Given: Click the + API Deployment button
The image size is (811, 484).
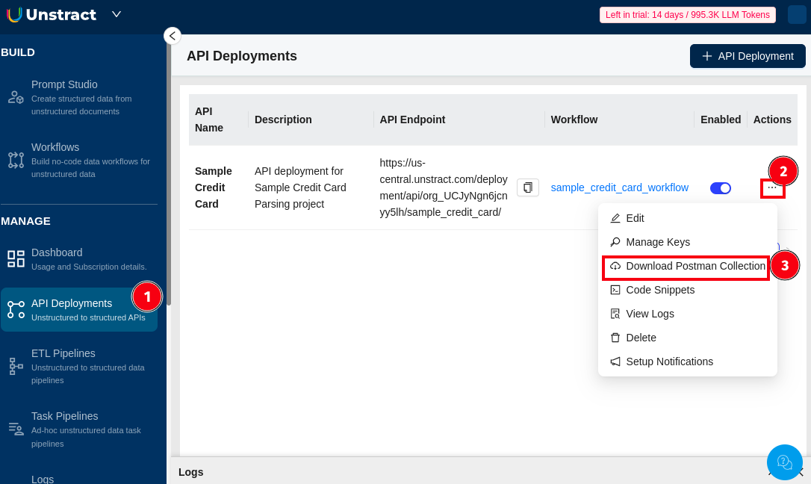Looking at the screenshot, I should click(748, 56).
